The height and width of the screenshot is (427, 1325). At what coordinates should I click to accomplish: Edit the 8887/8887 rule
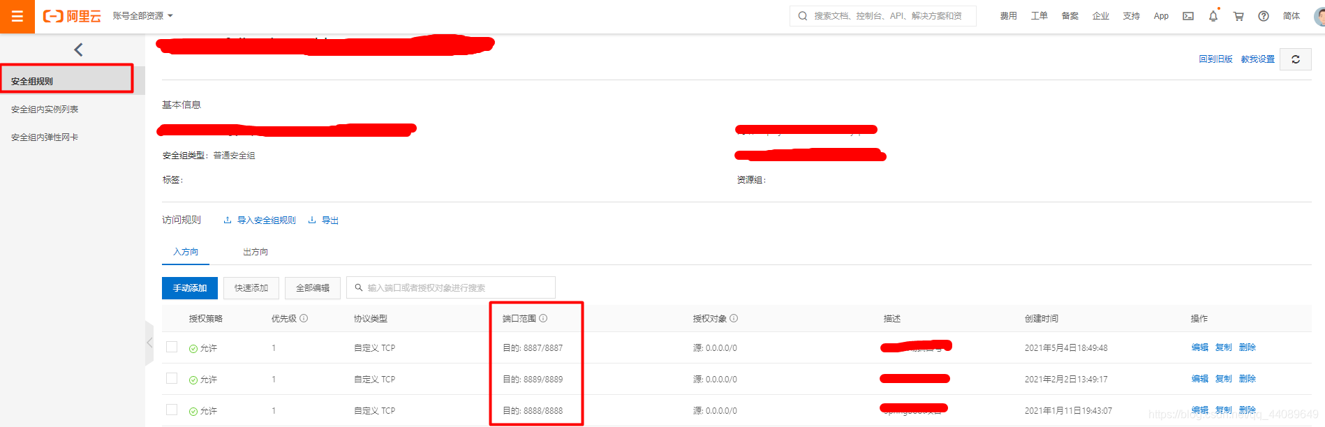[x=1199, y=347]
